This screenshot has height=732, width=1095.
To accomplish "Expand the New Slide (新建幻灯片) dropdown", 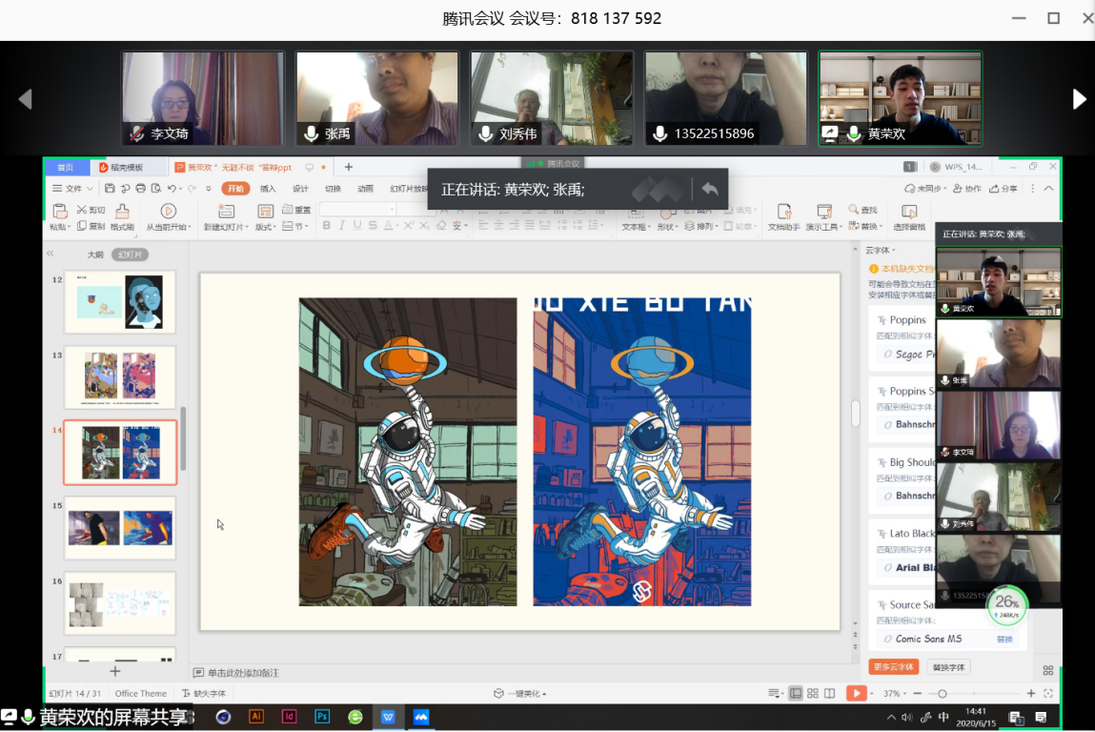I will coord(245,228).
